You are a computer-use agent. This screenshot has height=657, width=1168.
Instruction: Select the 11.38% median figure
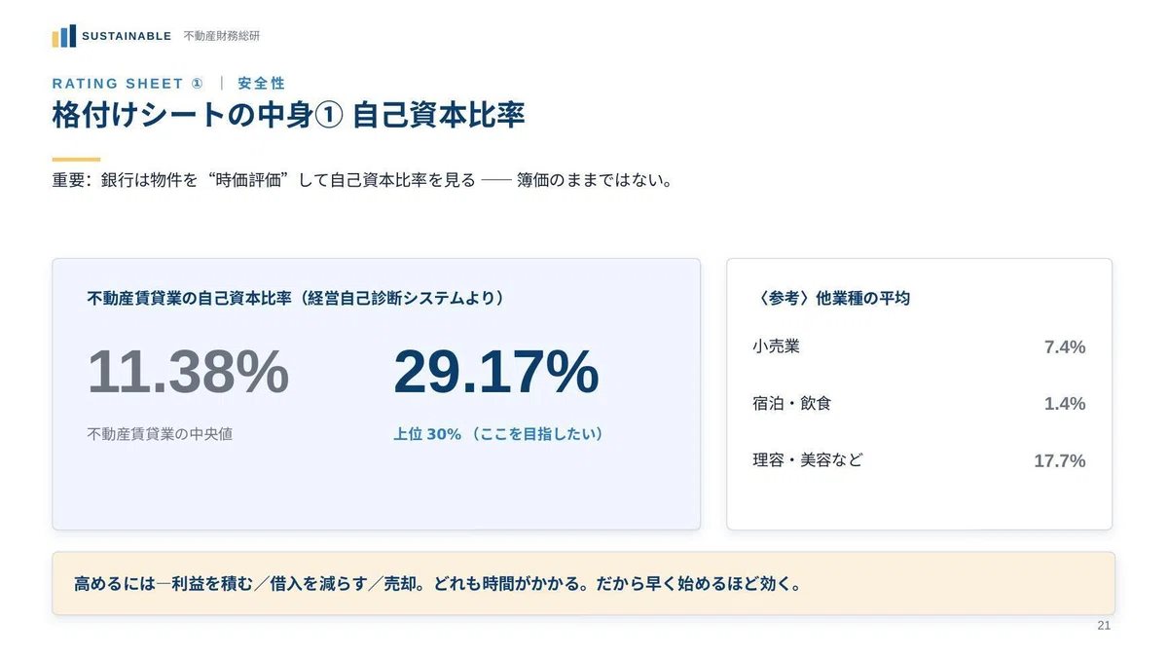(188, 372)
